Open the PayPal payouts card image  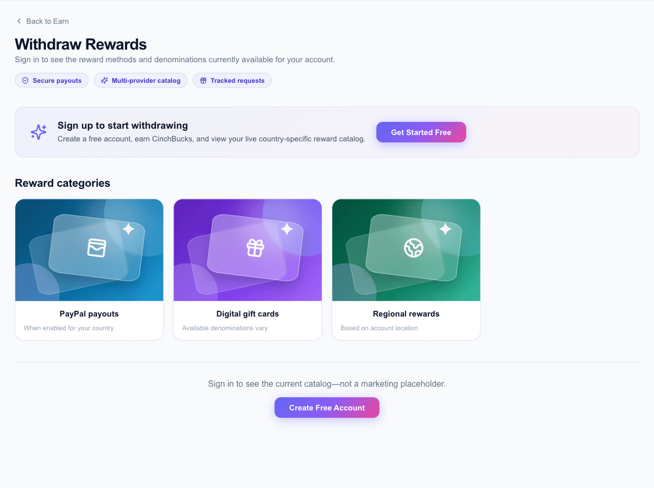tap(89, 250)
